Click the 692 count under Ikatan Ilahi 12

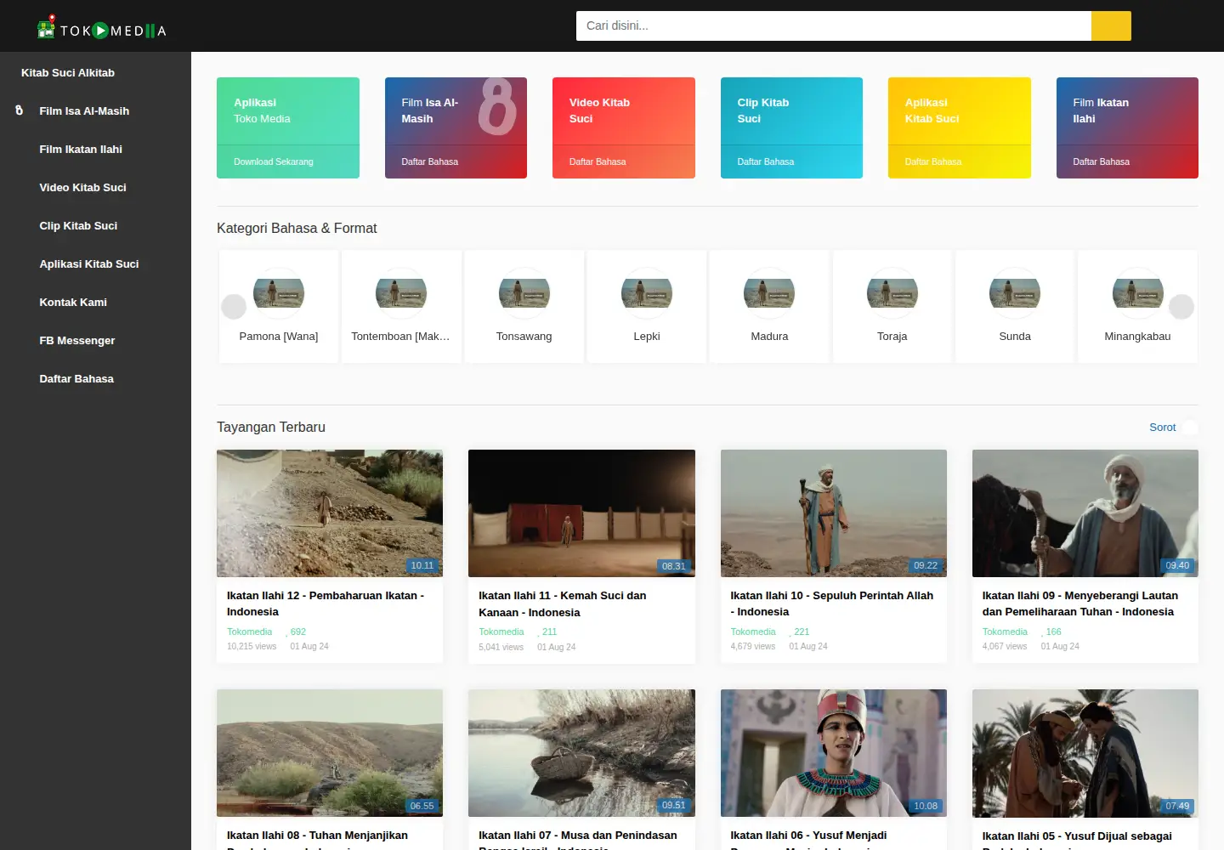coord(297,632)
